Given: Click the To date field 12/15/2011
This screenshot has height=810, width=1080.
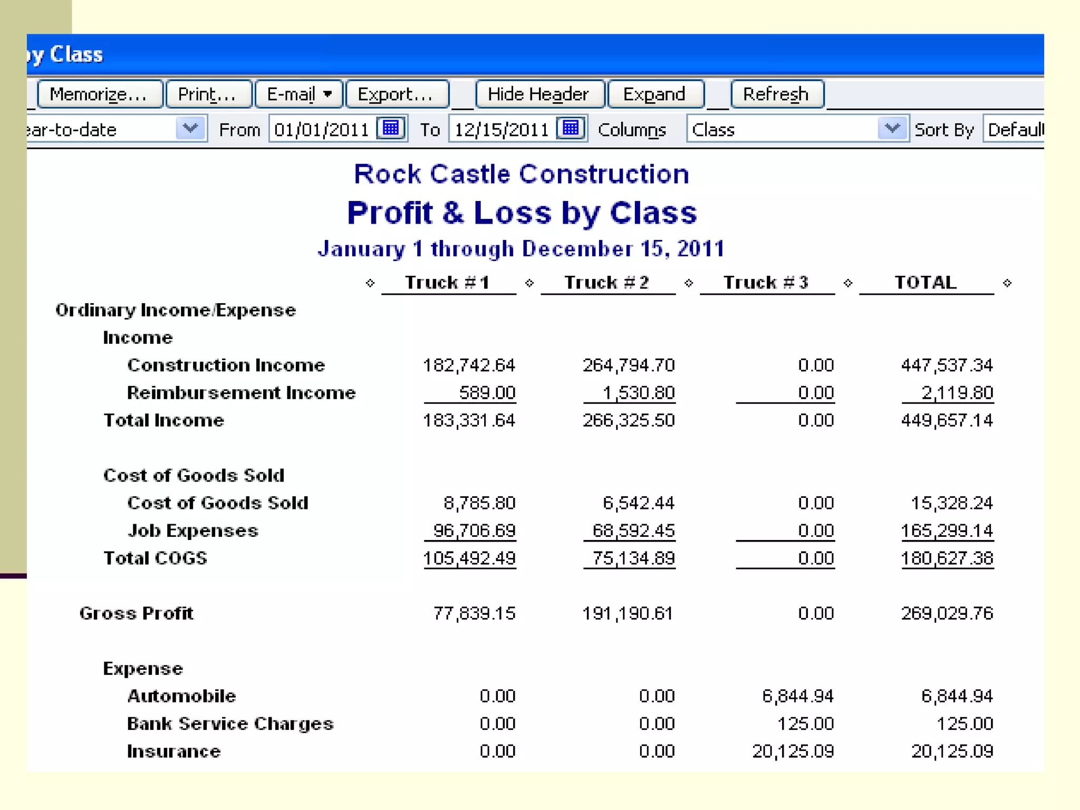Looking at the screenshot, I should tap(502, 129).
